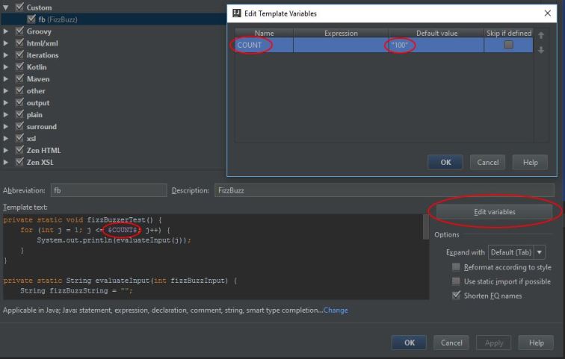
Task: Open the Expand with dropdown
Action: coord(516,252)
